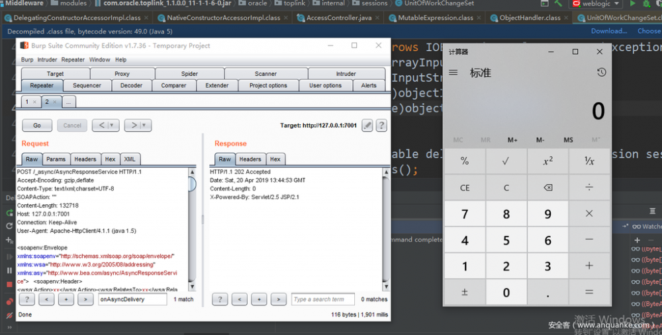This screenshot has width=662, height=335.
Task: Click the Response search next-match arrow button
Action: point(278,299)
